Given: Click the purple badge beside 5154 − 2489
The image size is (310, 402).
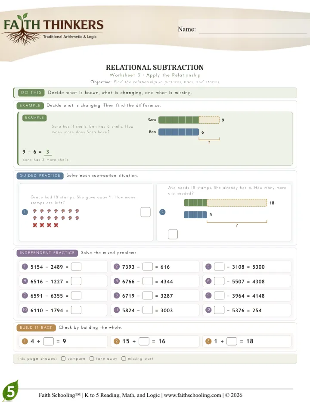Looking at the screenshot, I should tap(25, 267).
